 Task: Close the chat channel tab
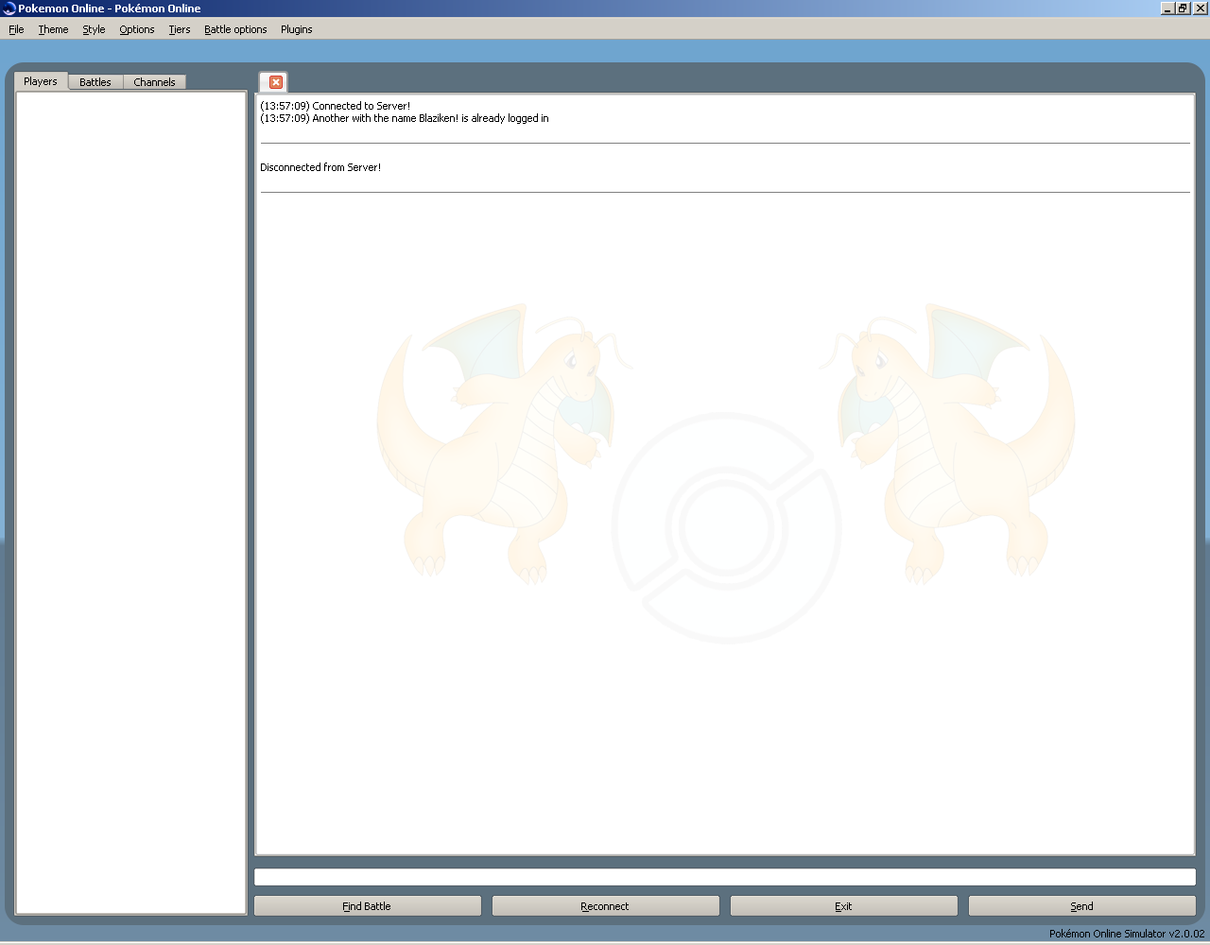coord(276,82)
